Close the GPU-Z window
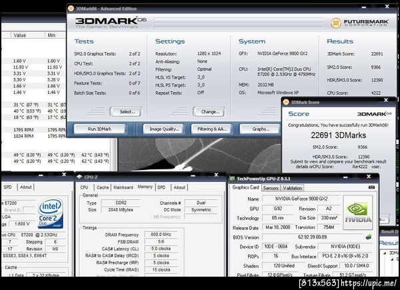This screenshot has width=400, height=290. [x=369, y=177]
